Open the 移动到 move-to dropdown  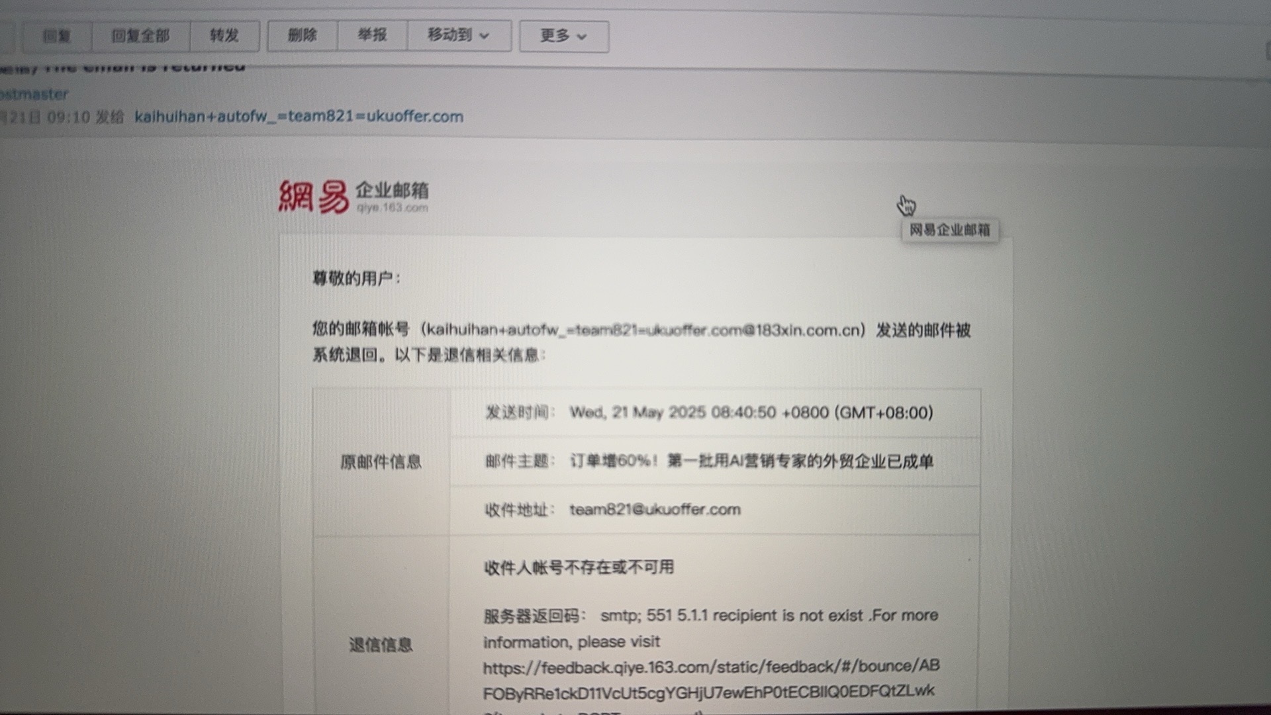[458, 35]
